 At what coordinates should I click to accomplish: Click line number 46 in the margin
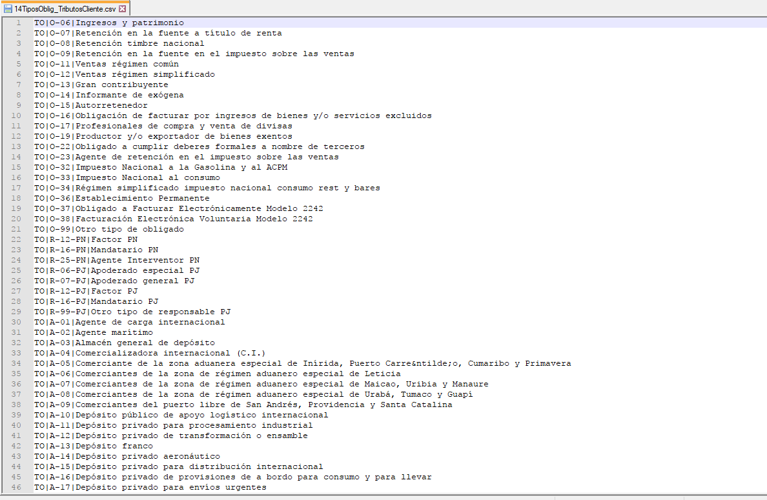pyautogui.click(x=16, y=487)
